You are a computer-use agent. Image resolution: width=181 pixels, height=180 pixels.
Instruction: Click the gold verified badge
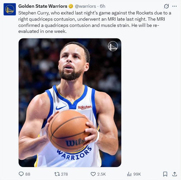click(x=71, y=6)
